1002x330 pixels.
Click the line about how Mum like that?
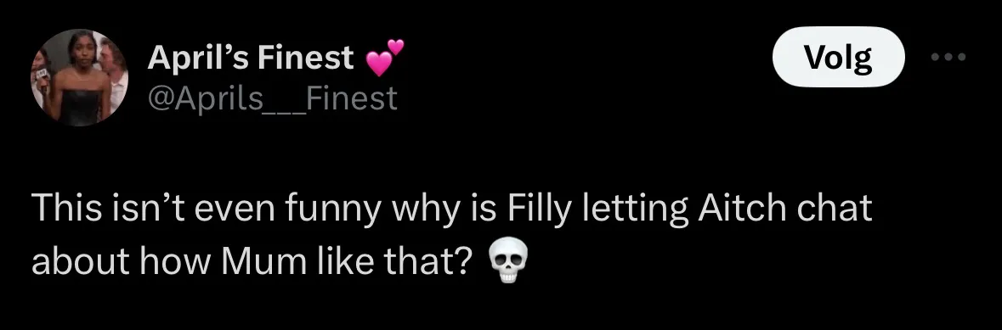coord(252,261)
